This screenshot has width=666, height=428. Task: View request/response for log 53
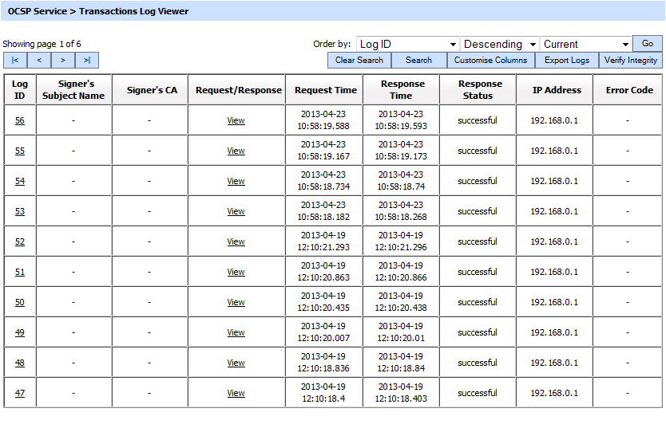(x=236, y=212)
